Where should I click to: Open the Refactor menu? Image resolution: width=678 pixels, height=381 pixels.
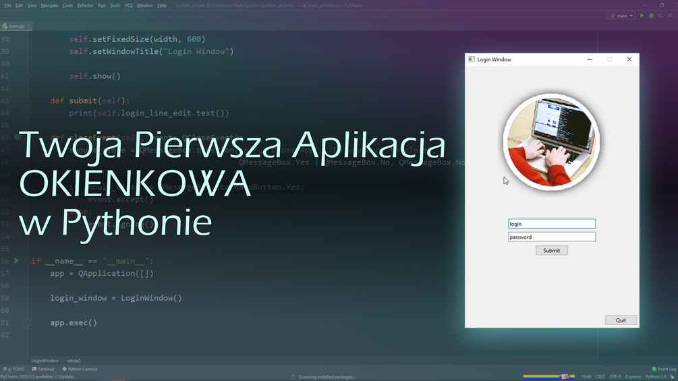click(x=85, y=5)
